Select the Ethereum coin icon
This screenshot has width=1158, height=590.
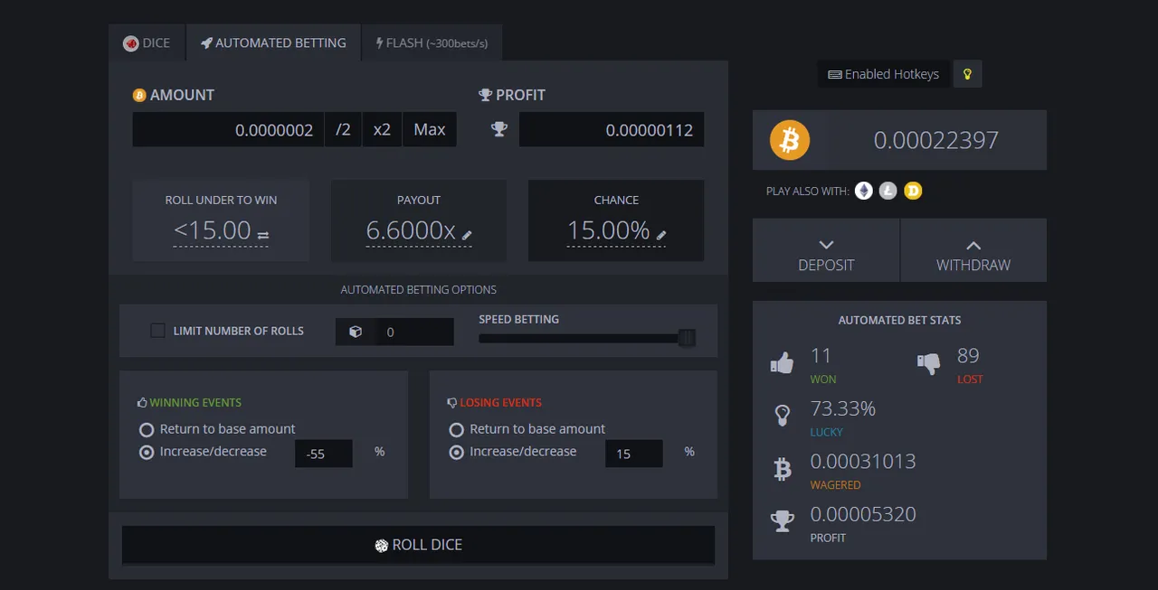864,191
